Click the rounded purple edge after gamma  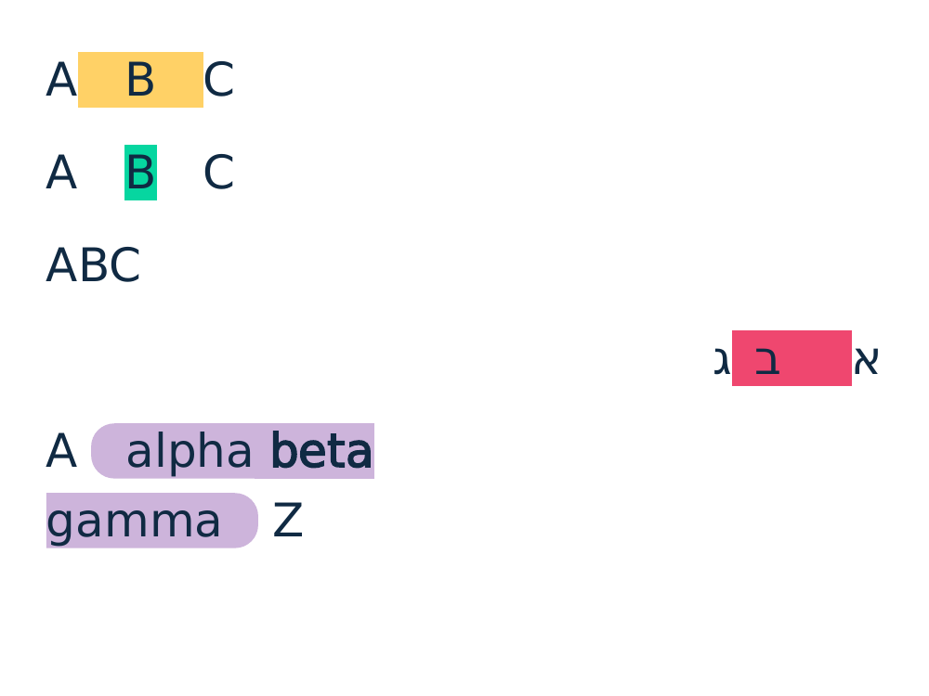[242, 521]
